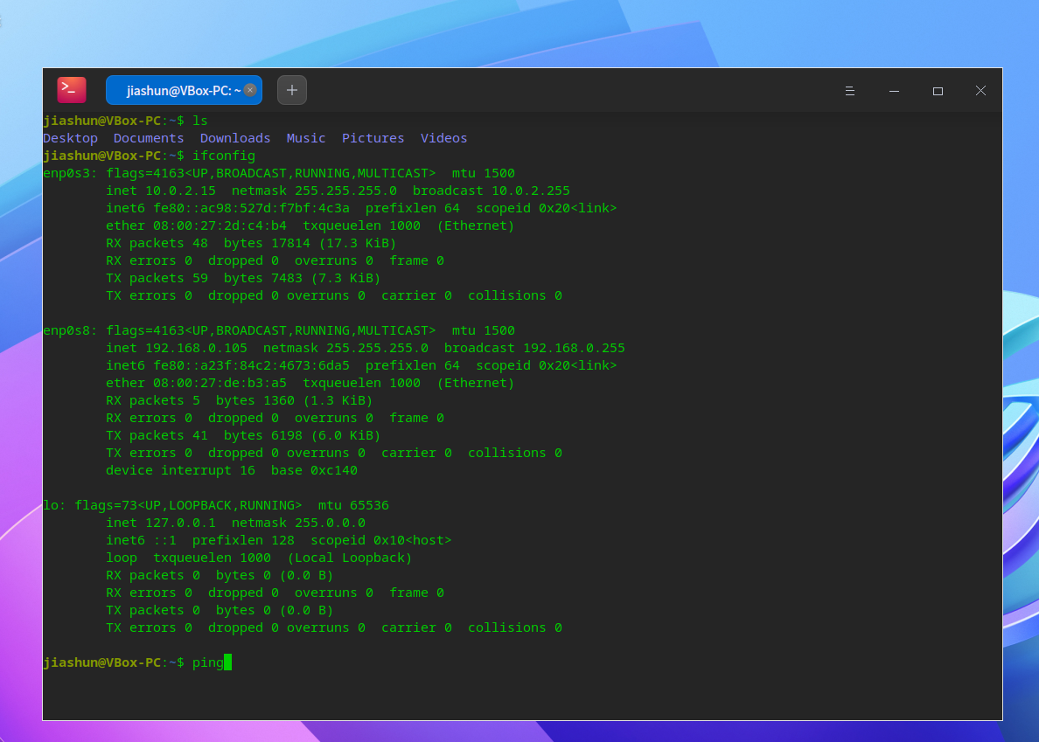
Task: Click 'bytes 17814 (17.3 KiB)' text
Action: click(310, 244)
